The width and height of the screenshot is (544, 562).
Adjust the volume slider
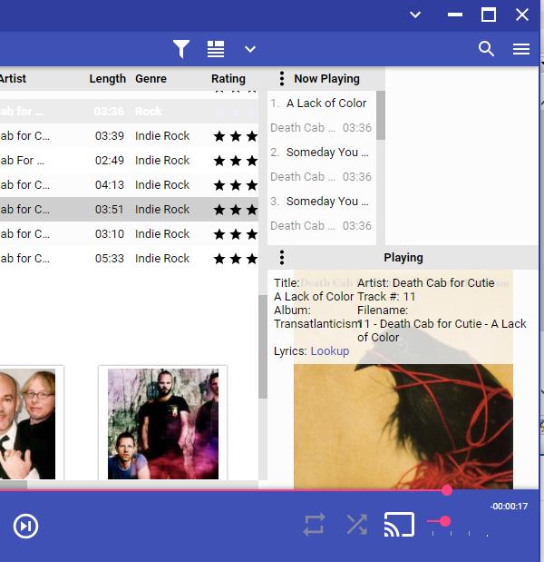coord(444,521)
